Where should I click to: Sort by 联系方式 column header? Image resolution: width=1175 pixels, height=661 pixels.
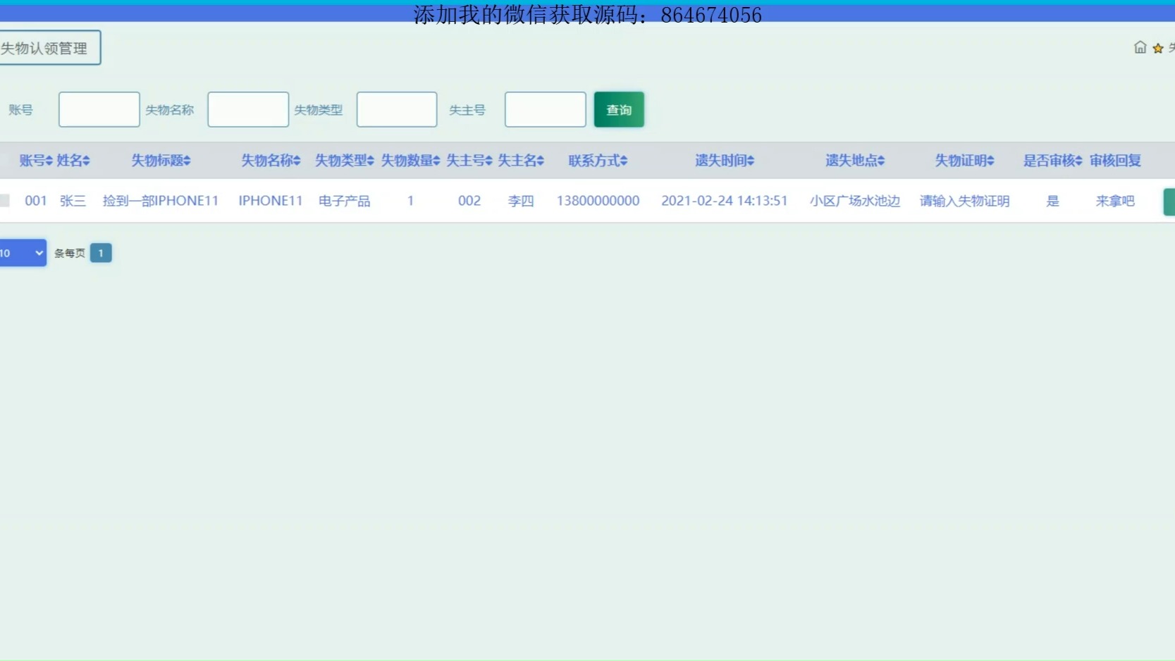[598, 161]
